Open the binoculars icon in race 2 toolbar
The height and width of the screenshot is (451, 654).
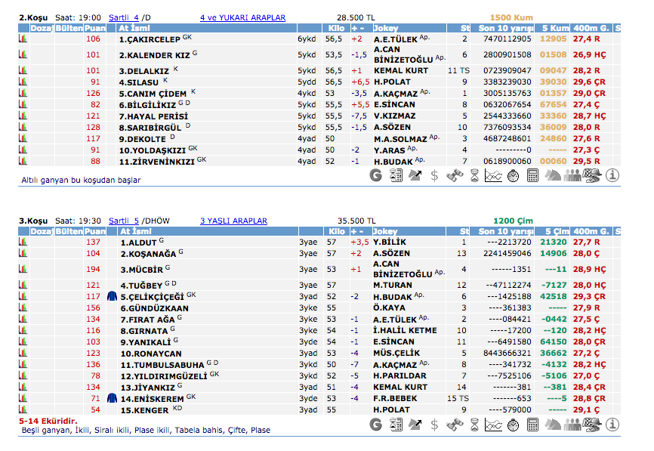coord(455,176)
